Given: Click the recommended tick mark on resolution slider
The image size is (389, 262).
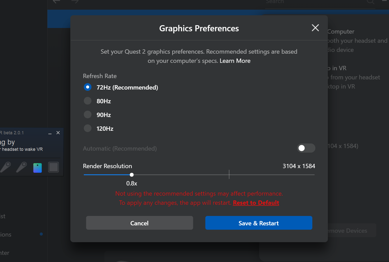Looking at the screenshot, I should [x=229, y=174].
